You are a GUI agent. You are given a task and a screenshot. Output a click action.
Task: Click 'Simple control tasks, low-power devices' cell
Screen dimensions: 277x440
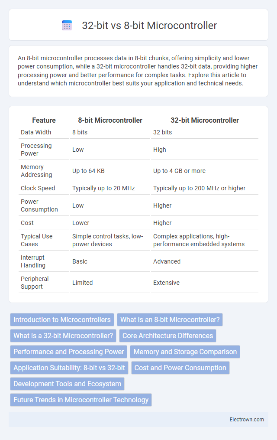pyautogui.click(x=108, y=240)
